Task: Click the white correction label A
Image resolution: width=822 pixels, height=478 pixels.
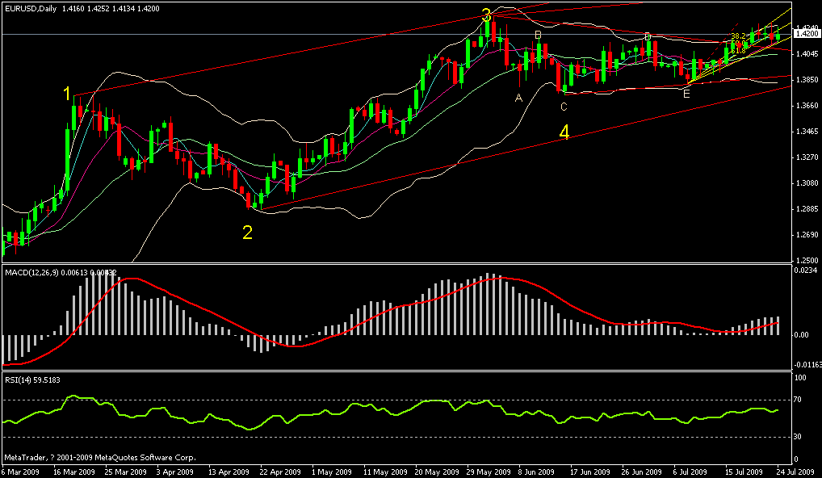Action: click(x=519, y=98)
